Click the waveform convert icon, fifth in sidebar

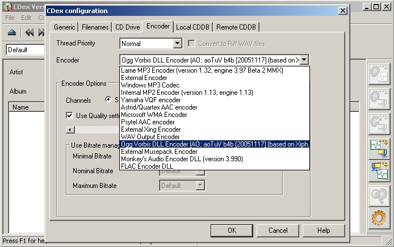[x=379, y=171]
